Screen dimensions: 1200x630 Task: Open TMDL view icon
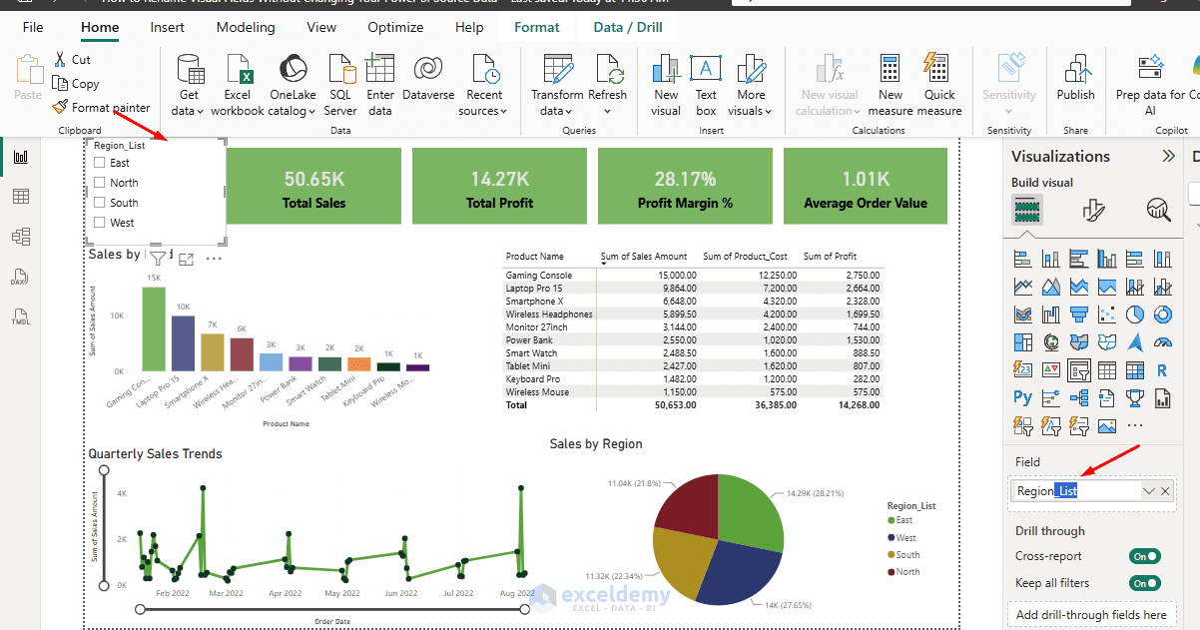pos(20,316)
